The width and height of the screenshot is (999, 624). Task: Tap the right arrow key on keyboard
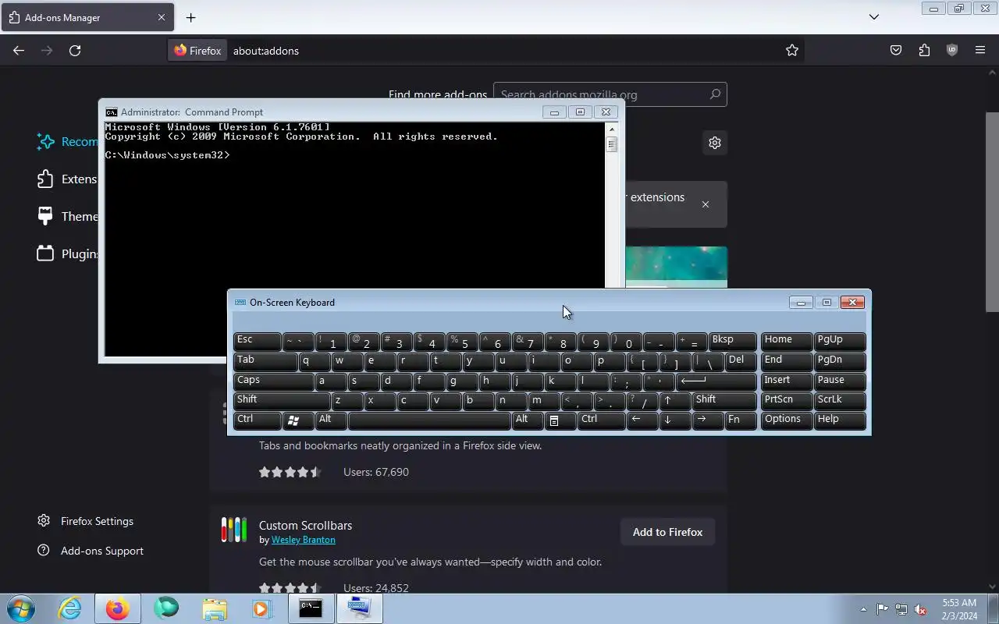click(708, 420)
